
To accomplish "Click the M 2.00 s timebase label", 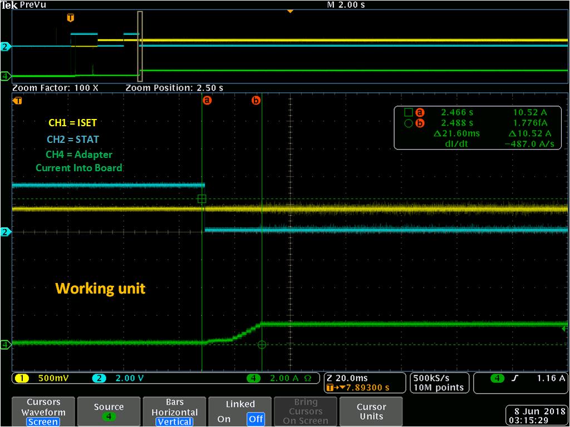I will click(346, 4).
